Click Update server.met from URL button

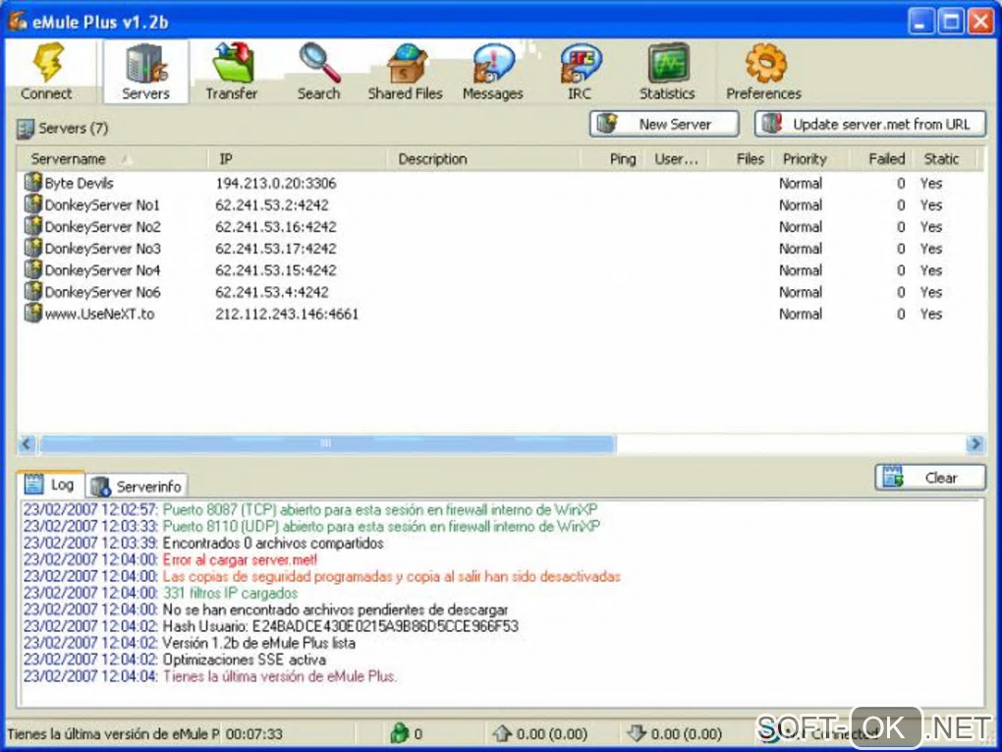pyautogui.click(x=870, y=124)
